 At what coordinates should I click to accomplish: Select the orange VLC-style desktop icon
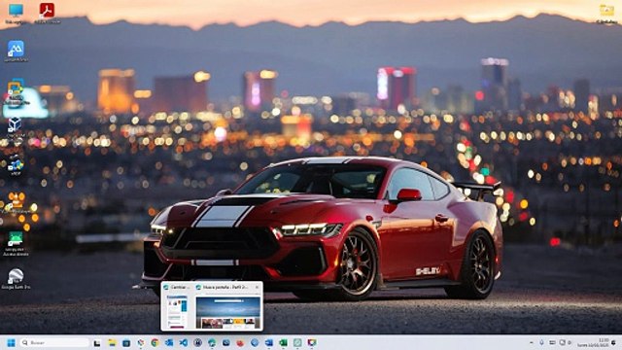[16, 203]
